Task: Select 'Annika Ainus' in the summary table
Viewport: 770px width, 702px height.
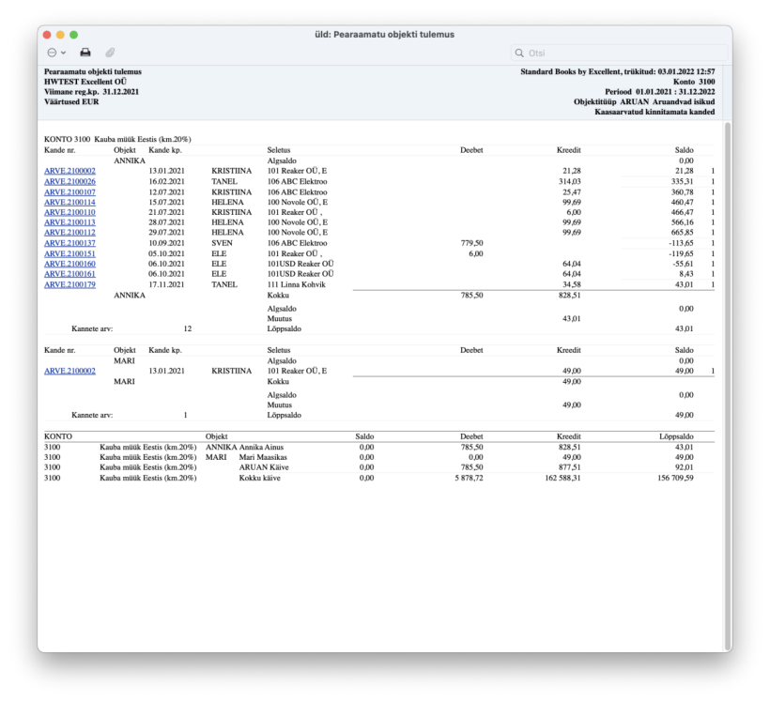Action: click(261, 448)
